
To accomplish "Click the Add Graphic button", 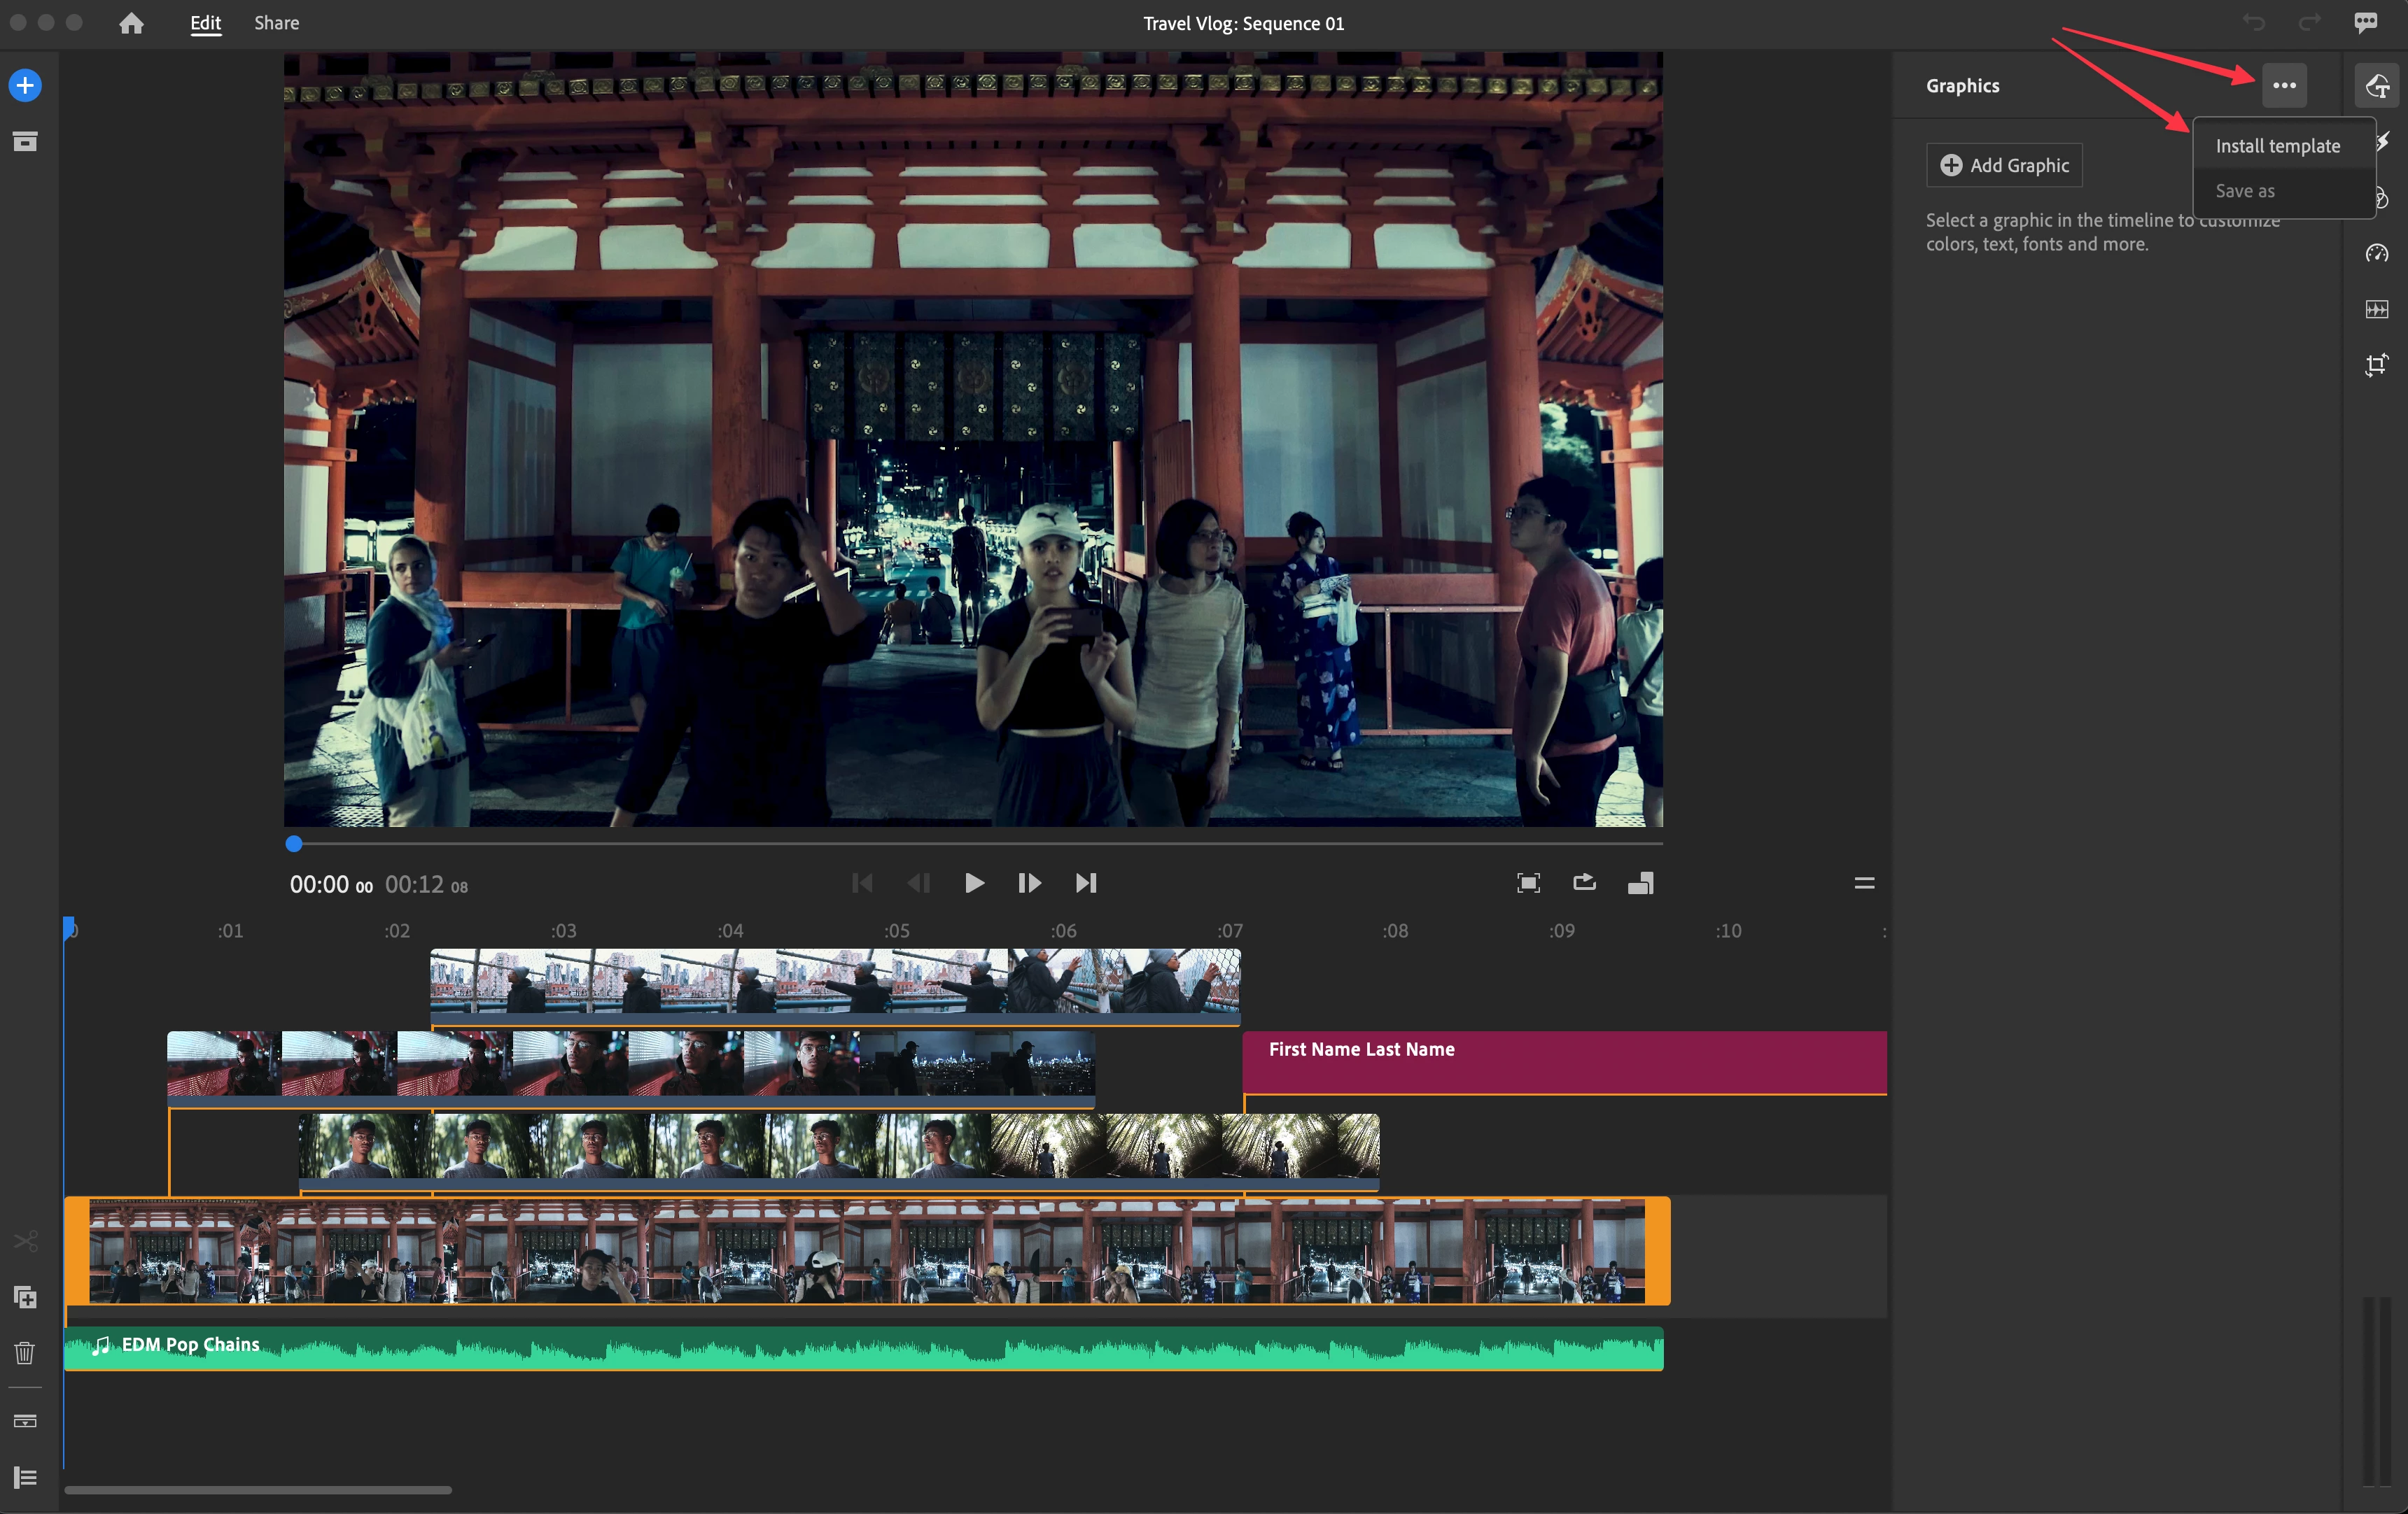I will tap(2004, 166).
